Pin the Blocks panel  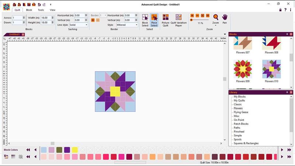point(287,34)
